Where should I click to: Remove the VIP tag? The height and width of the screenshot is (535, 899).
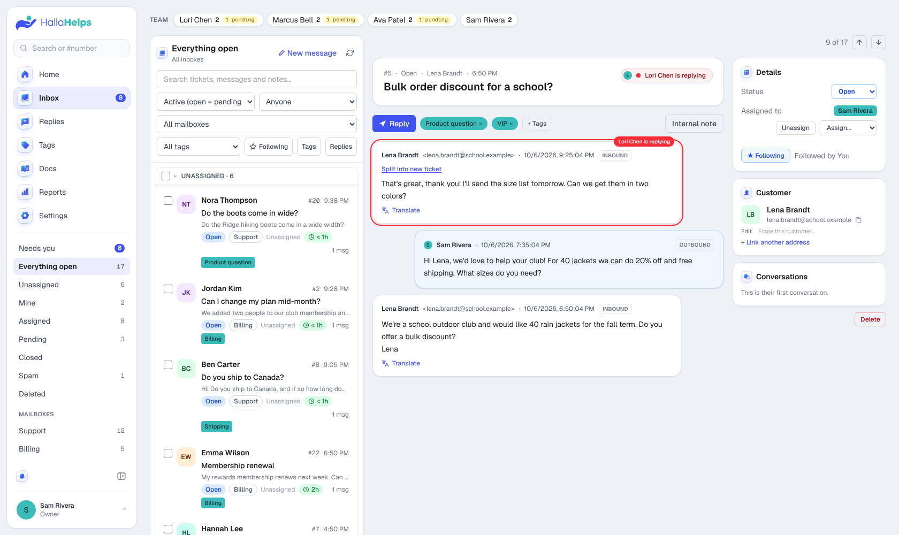[x=511, y=124]
